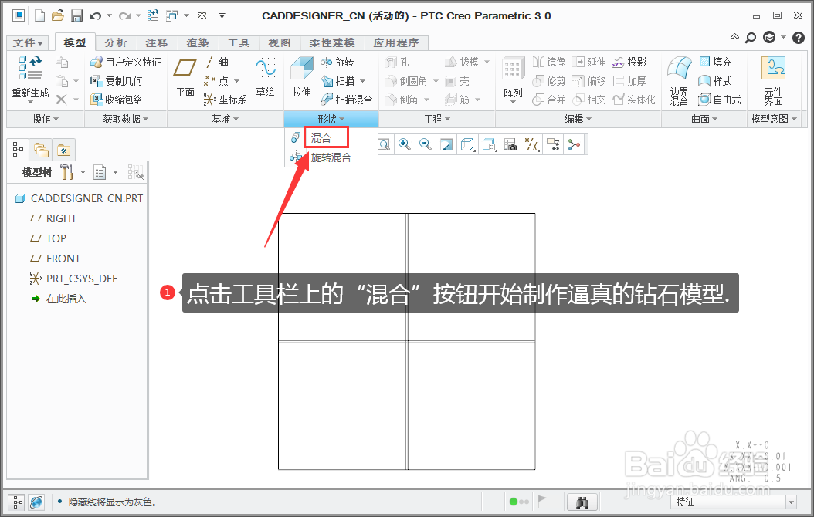This screenshot has width=814, height=517.
Task: Open model tree settings hammer icon
Action: point(66,172)
